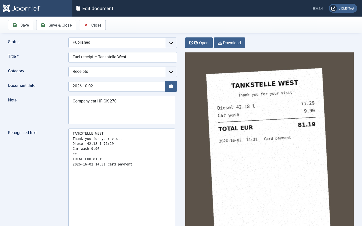Click the Joomla version 6.1.4 indicator
This screenshot has height=226, width=362.
(x=318, y=9)
